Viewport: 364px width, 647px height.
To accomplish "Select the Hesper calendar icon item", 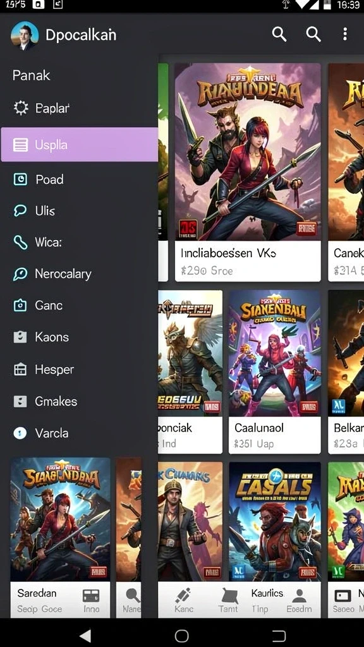I will pos(20,369).
